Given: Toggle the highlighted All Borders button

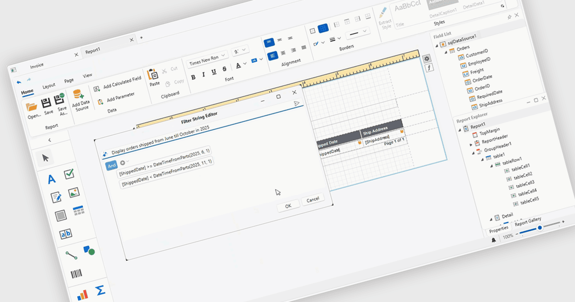Looking at the screenshot, I should coord(323,28).
